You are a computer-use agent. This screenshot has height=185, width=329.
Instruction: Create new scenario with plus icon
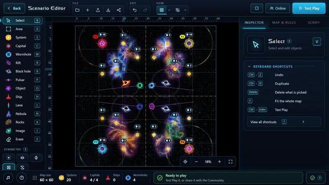(x=88, y=10)
